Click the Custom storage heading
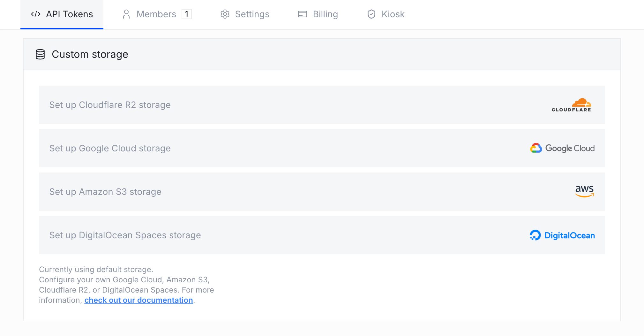This screenshot has width=644, height=336. coord(90,54)
